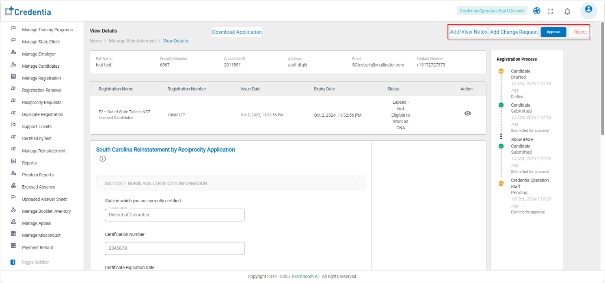Approve the reinstatement application
The width and height of the screenshot is (605, 283).
click(553, 32)
